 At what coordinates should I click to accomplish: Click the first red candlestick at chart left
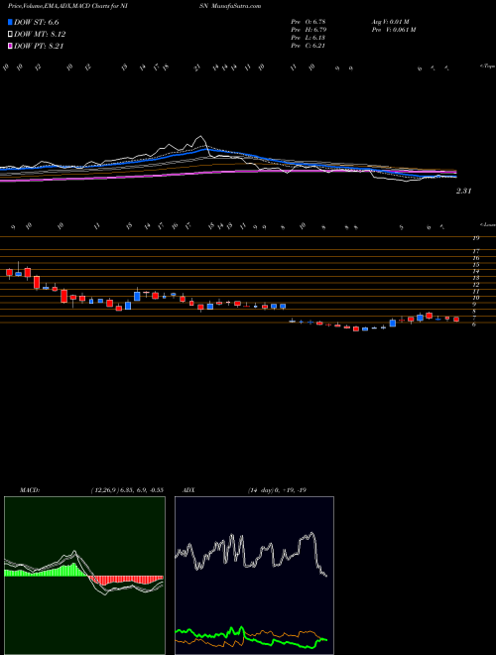click(9, 272)
